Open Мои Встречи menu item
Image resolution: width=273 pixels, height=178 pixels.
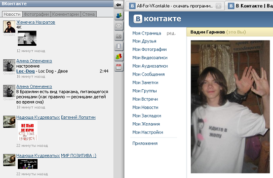tap(145, 99)
